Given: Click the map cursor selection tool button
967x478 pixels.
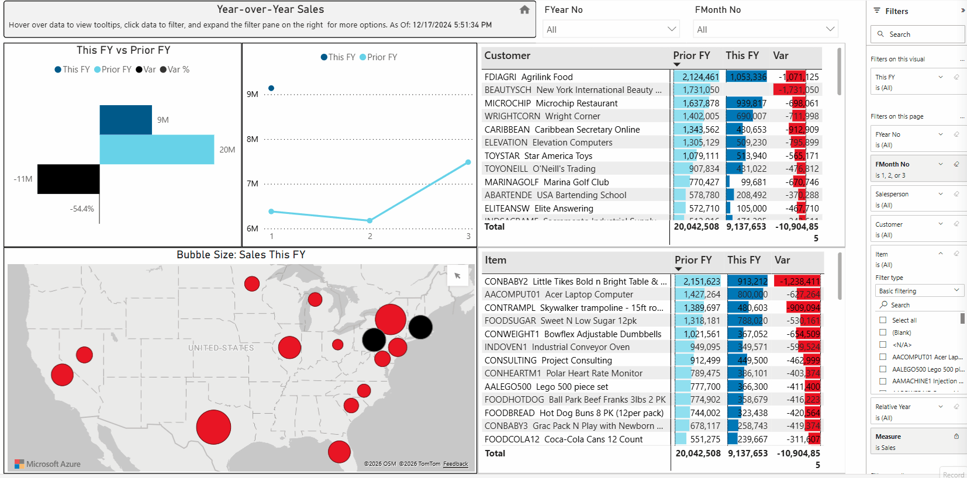Looking at the screenshot, I should pos(457,276).
